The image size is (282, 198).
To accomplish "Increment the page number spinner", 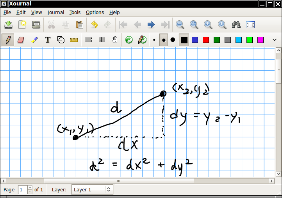I will pos(30,188).
